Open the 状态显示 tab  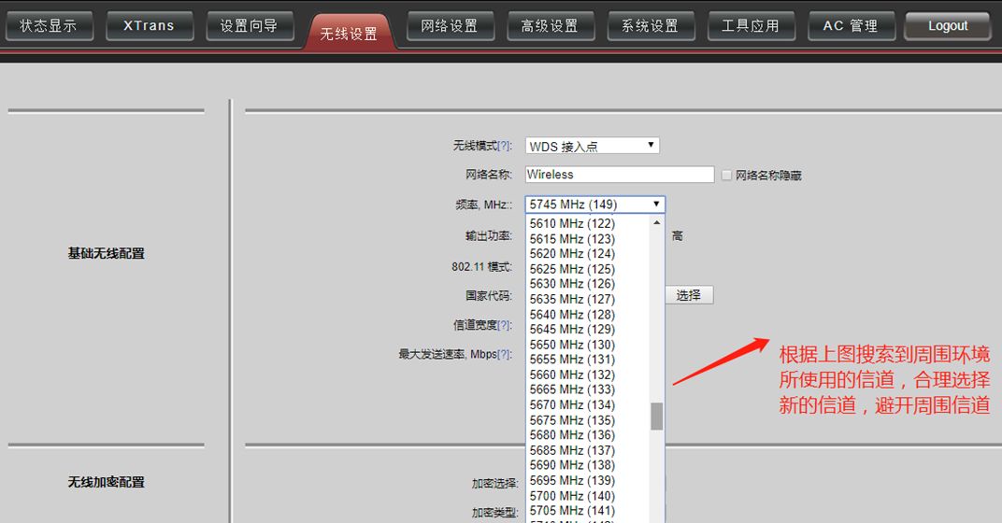tap(49, 26)
